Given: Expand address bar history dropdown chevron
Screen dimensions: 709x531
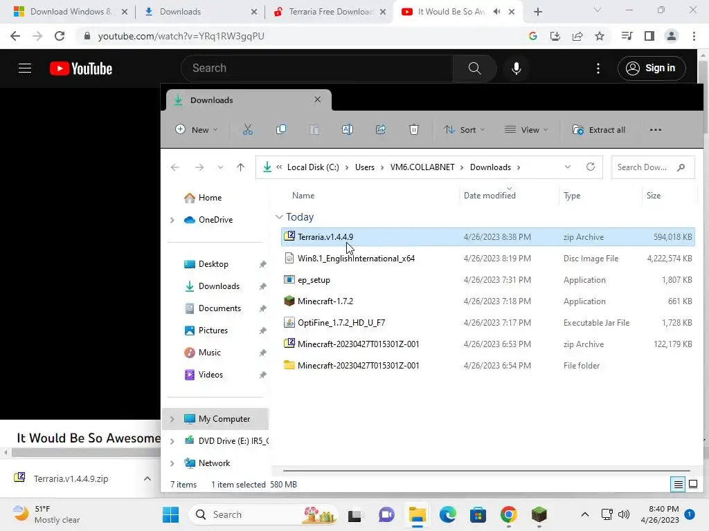Looking at the screenshot, I should 568,167.
